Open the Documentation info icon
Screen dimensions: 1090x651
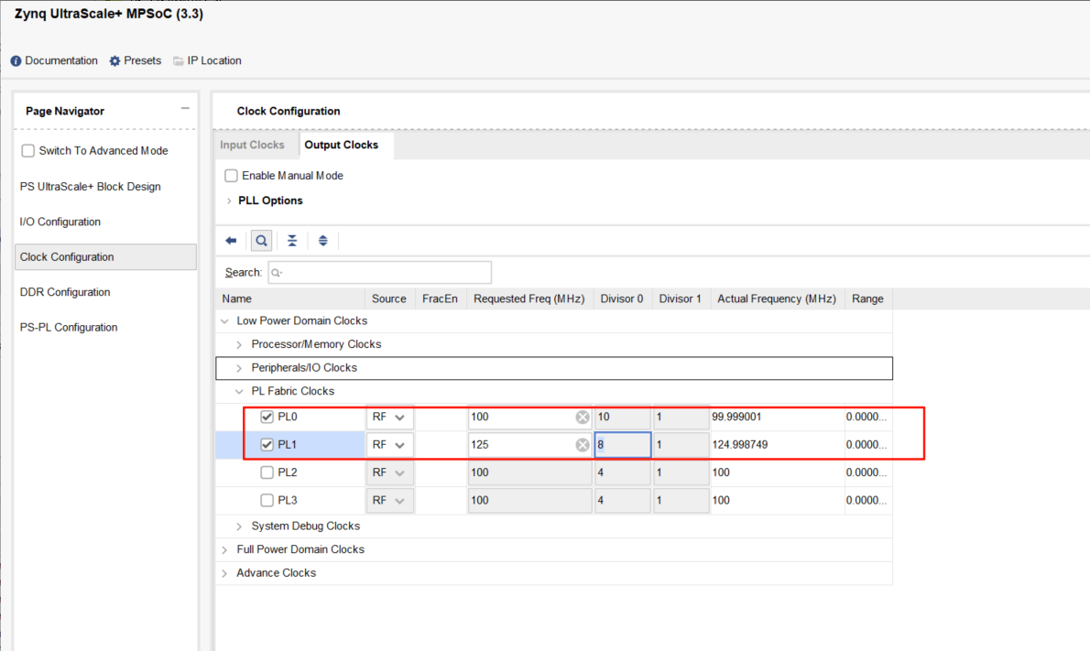[16, 61]
